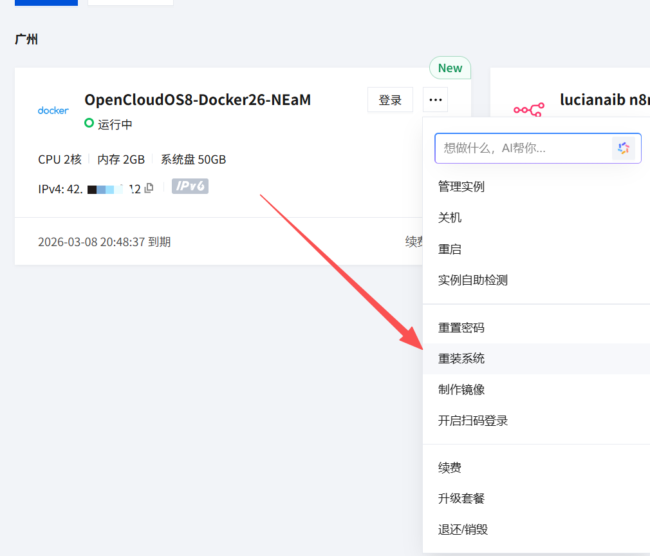Select 管理实例 from the menu
The height and width of the screenshot is (556, 650).
click(x=461, y=186)
